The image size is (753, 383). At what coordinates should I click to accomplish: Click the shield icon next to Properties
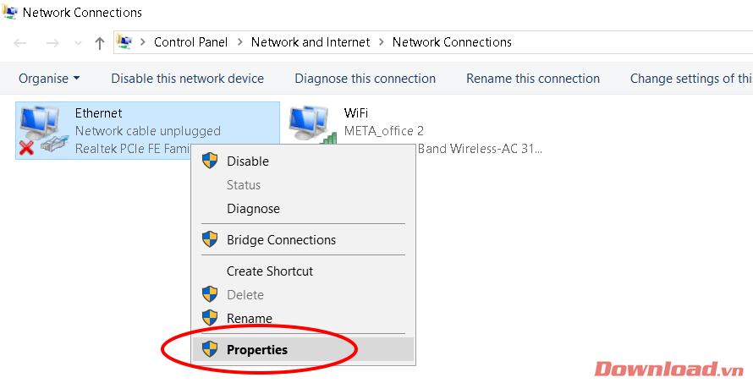210,349
